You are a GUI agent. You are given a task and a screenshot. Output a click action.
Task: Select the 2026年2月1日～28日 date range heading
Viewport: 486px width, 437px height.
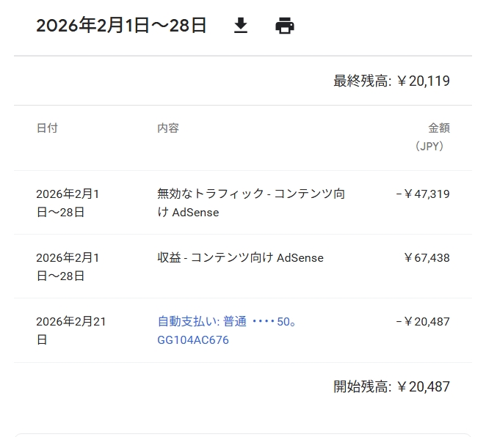pyautogui.click(x=121, y=26)
